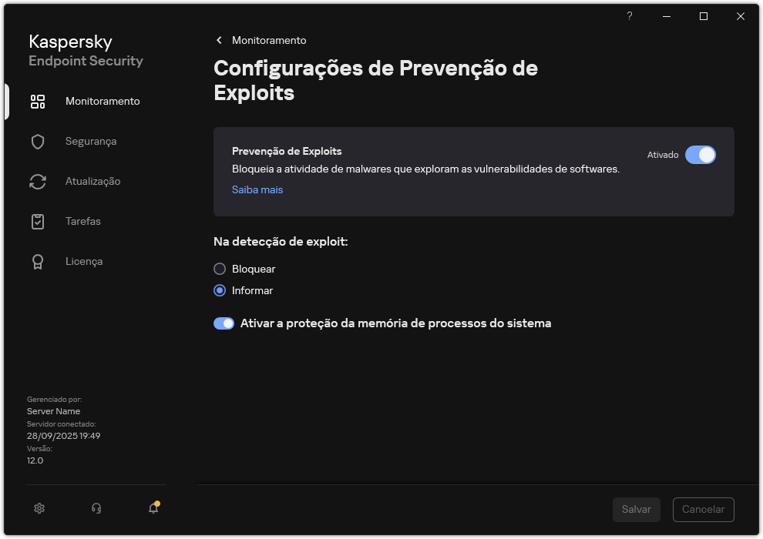The width and height of the screenshot is (763, 539).
Task: Open notifications via the bell icon
Action: [153, 508]
